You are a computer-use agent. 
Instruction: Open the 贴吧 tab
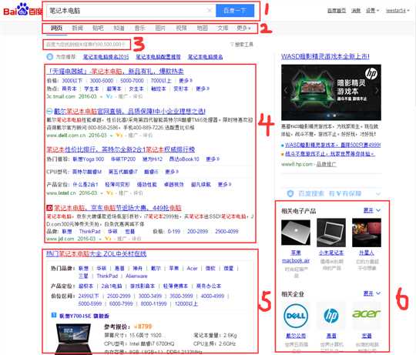coord(98,28)
